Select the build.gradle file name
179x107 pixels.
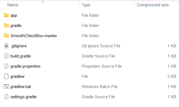click(21, 56)
